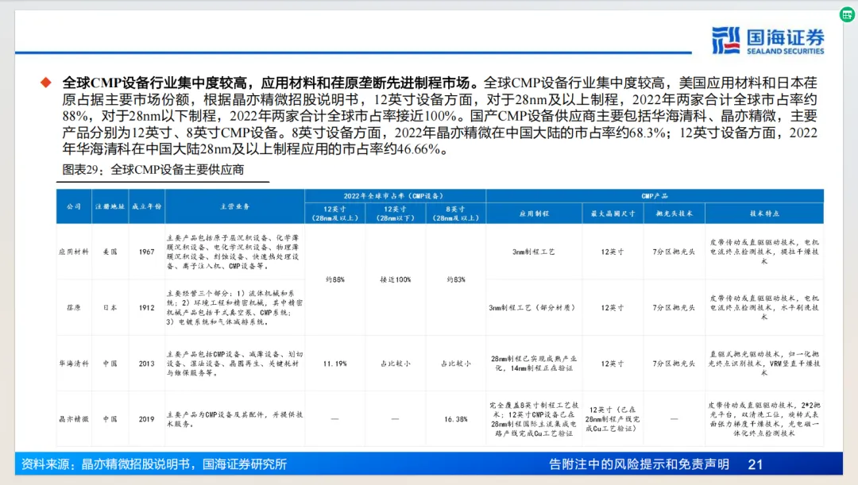
Task: Click the founding year '2019'
Action: pyautogui.click(x=147, y=419)
